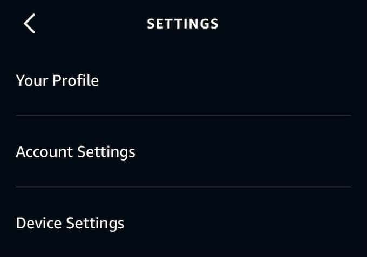Click the Account Settings text label
367x257 pixels.
pyautogui.click(x=76, y=152)
